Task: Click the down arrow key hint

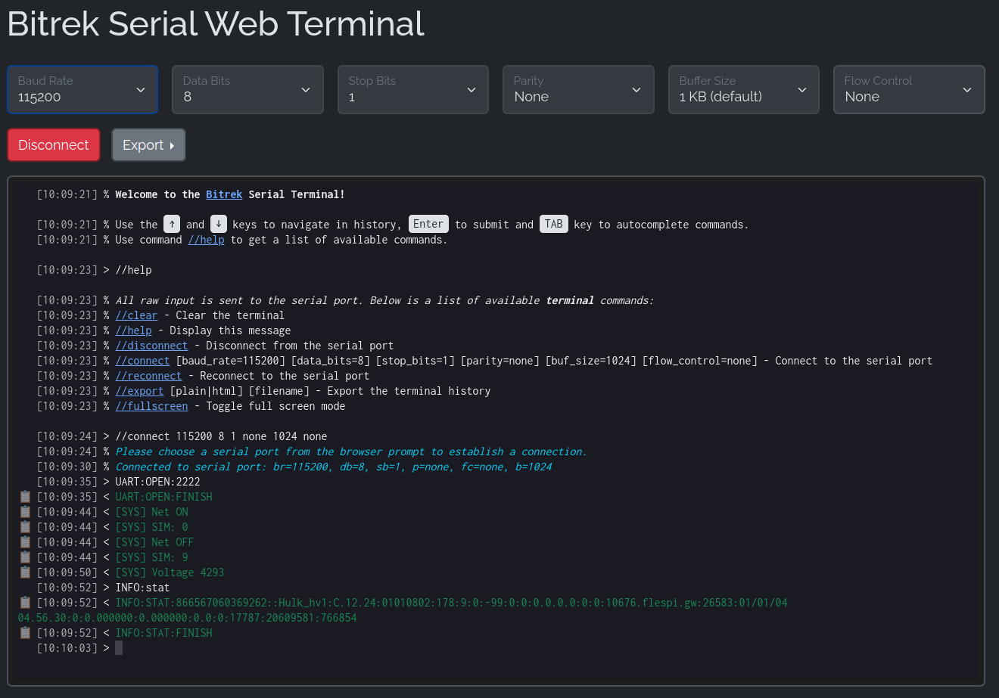Action: click(218, 224)
